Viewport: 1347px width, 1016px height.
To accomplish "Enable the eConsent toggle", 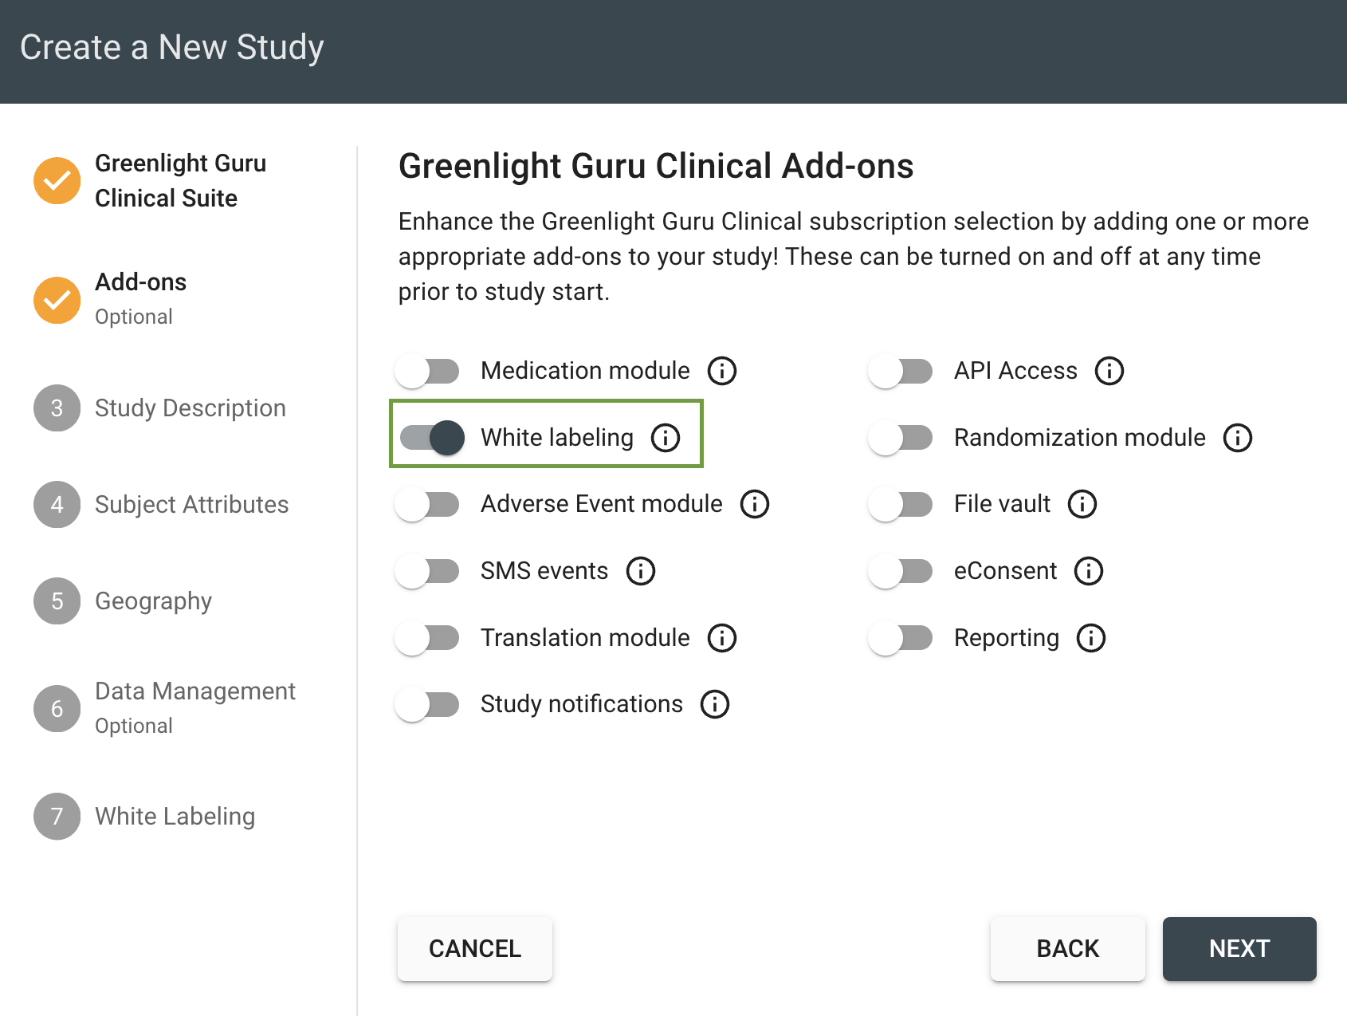I will 901,571.
